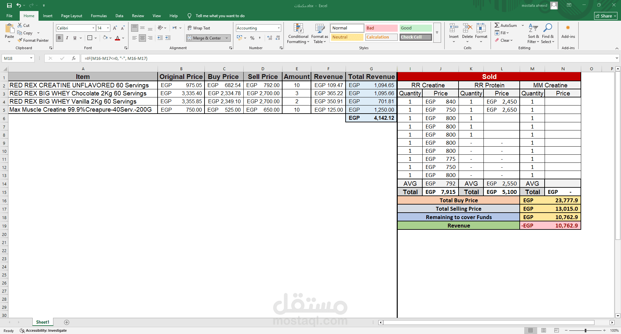Open the Borders tool
Screen dimensions: 621x334
(x=90, y=38)
